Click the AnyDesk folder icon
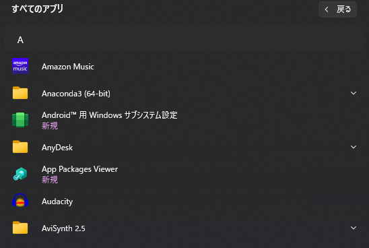 pyautogui.click(x=20, y=147)
